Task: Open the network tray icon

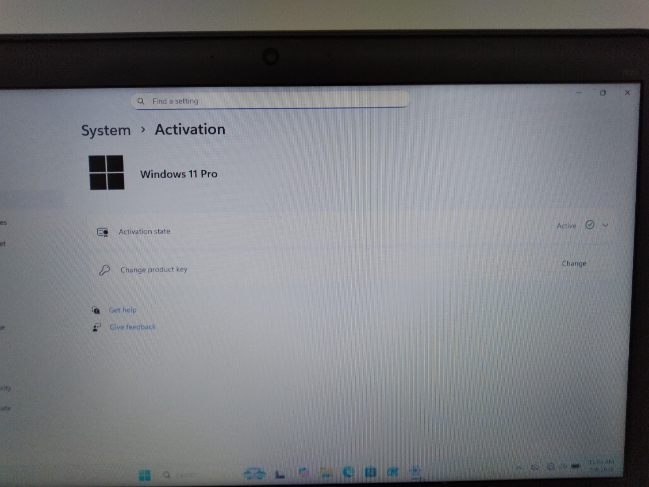Action: pyautogui.click(x=550, y=467)
